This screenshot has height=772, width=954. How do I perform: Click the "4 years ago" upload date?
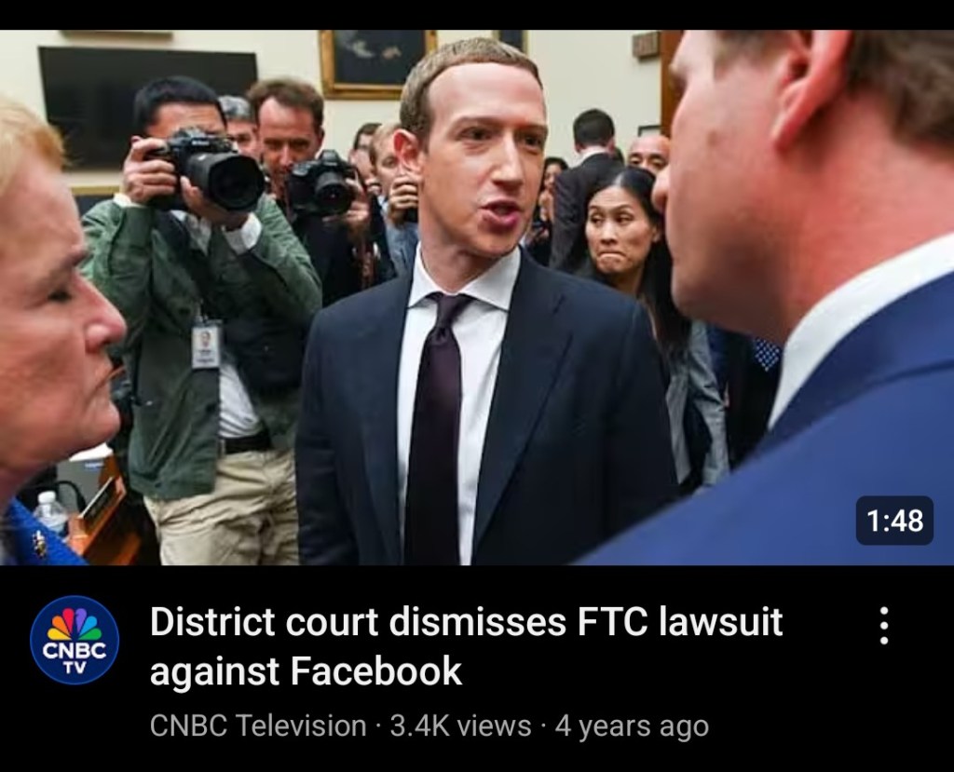(633, 725)
